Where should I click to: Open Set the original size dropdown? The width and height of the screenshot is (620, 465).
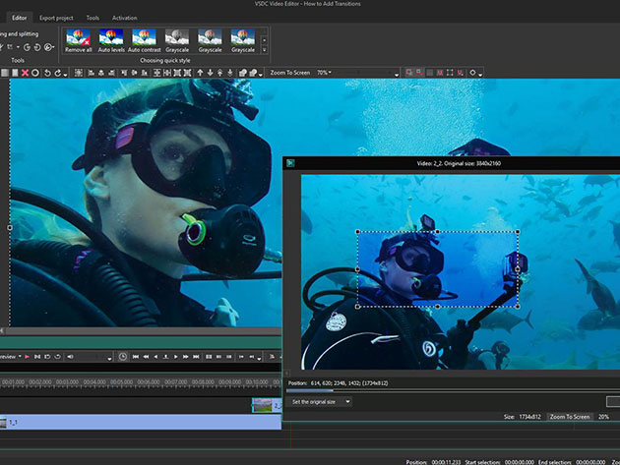click(320, 401)
